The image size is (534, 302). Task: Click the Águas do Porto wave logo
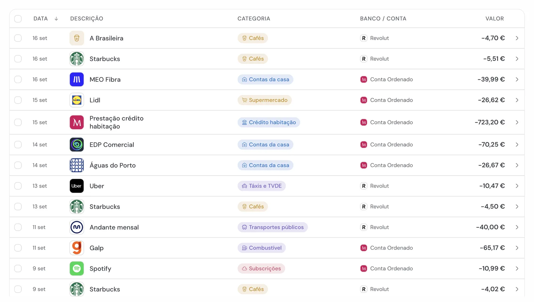77,165
